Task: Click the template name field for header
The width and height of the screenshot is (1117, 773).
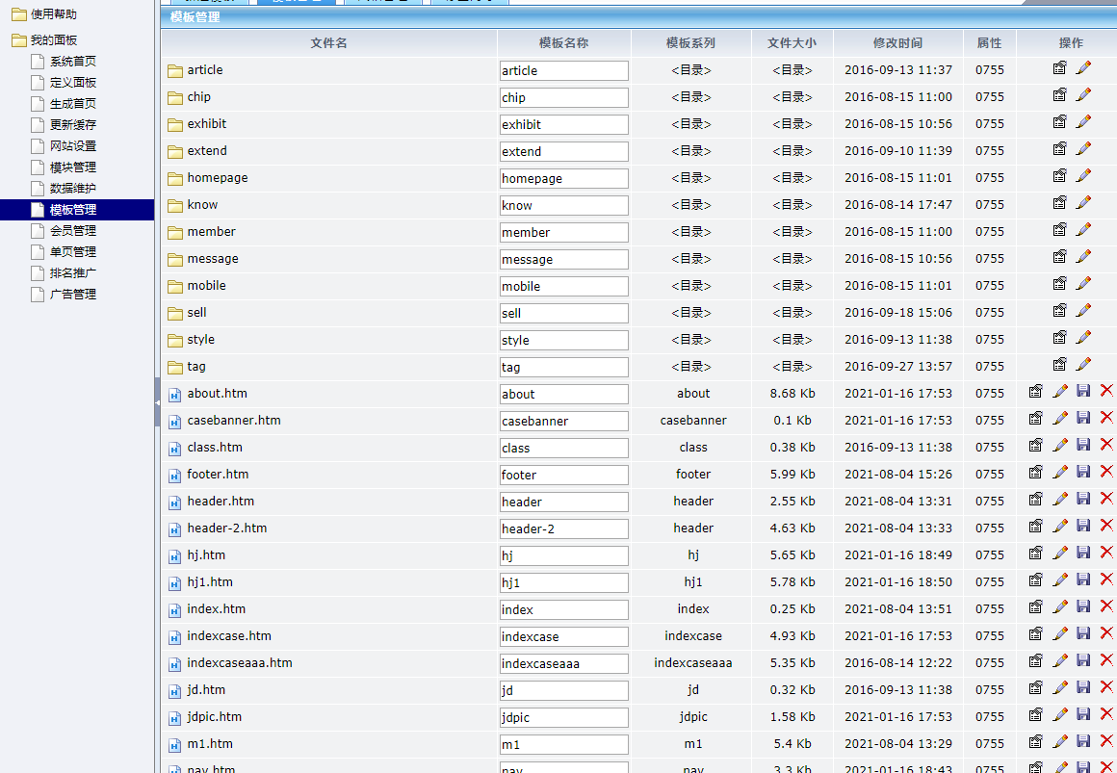Action: [x=563, y=502]
